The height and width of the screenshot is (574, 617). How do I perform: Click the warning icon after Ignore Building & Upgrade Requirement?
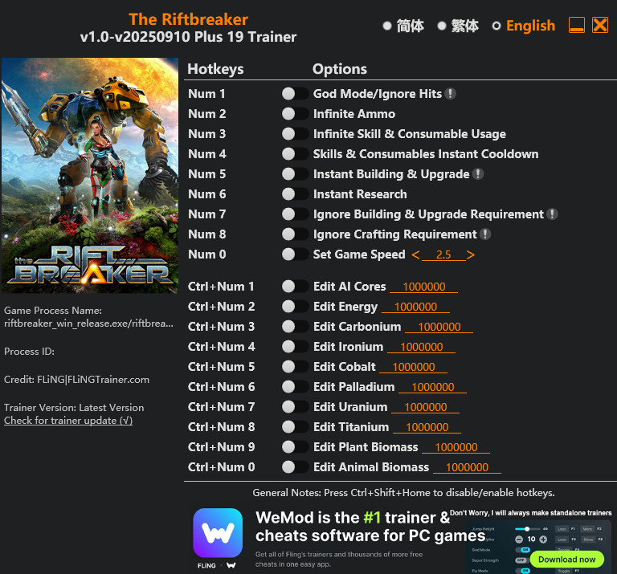pos(552,214)
